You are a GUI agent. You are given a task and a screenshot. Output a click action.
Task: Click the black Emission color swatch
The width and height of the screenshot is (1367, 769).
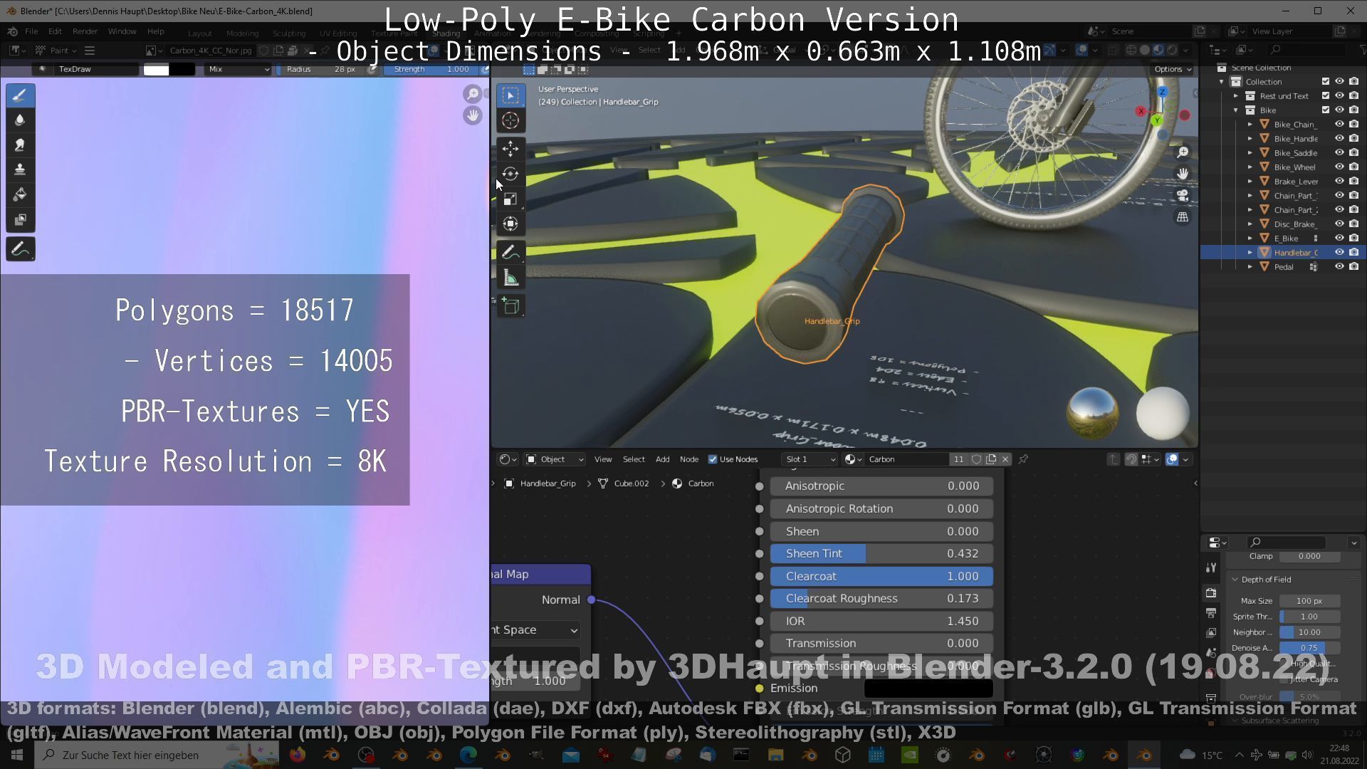[928, 689]
